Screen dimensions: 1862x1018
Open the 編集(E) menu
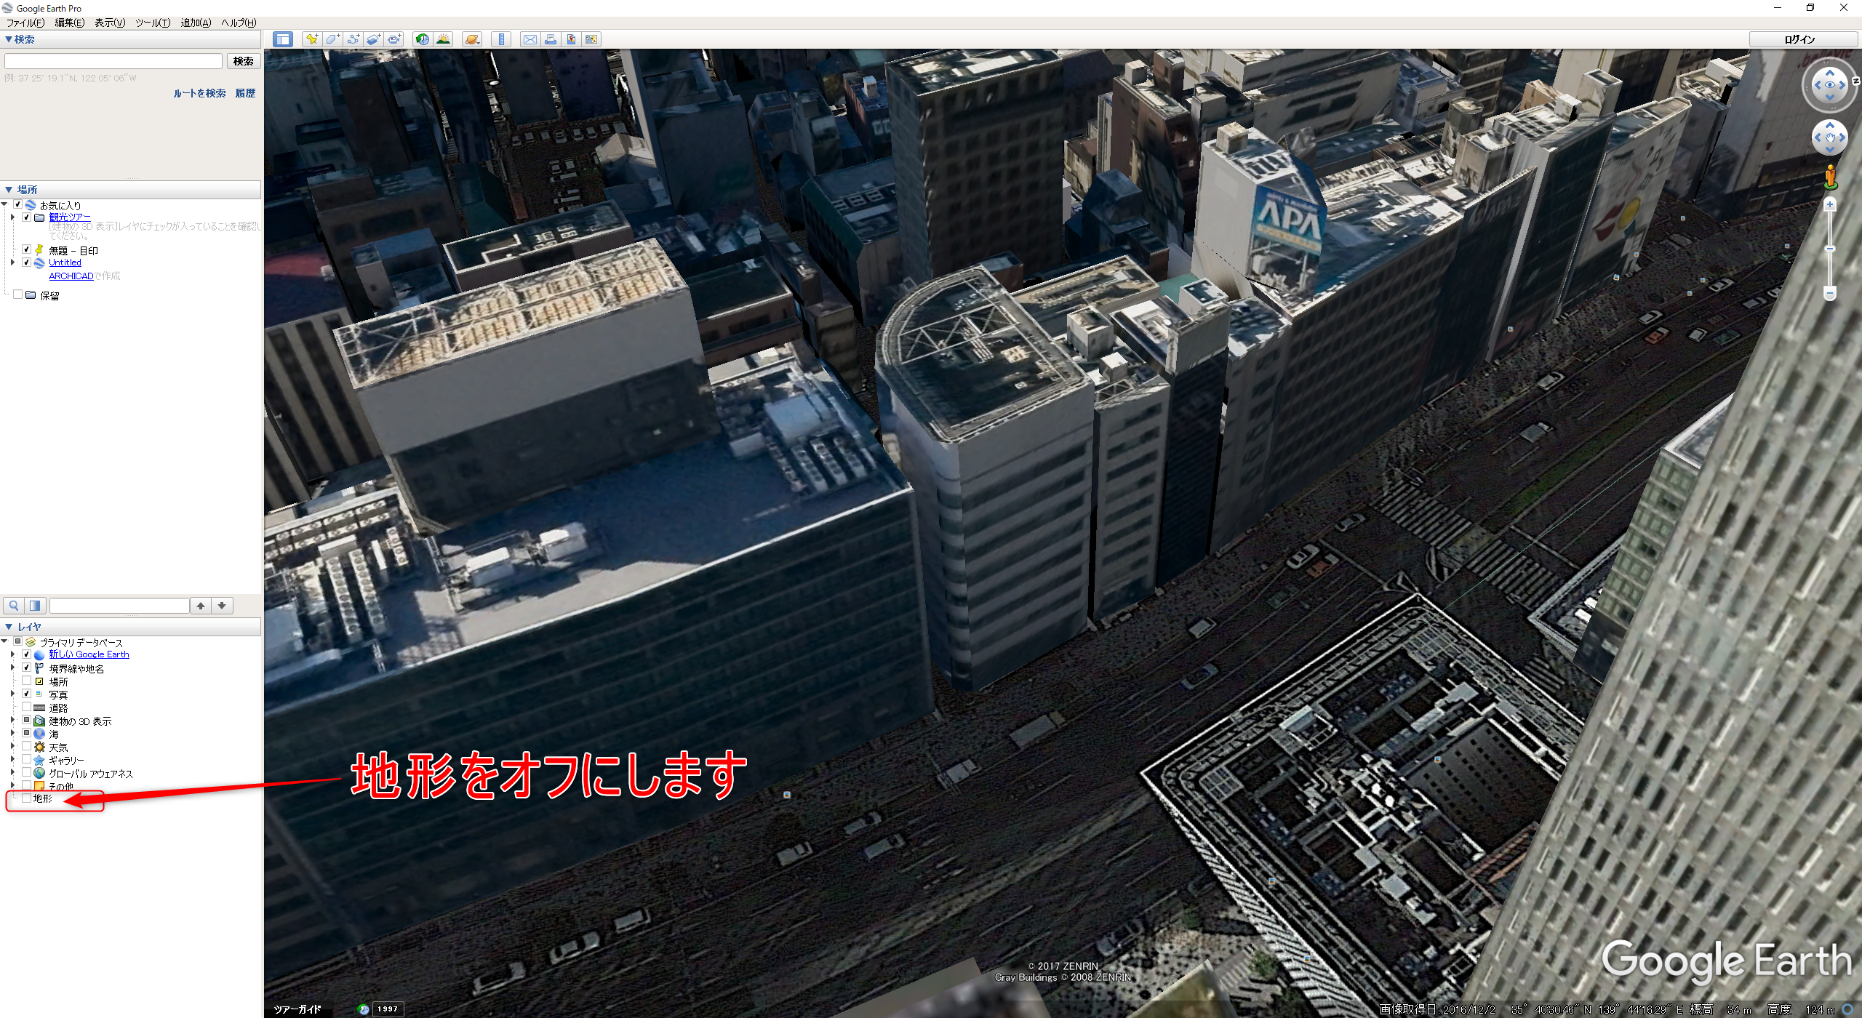[x=70, y=23]
